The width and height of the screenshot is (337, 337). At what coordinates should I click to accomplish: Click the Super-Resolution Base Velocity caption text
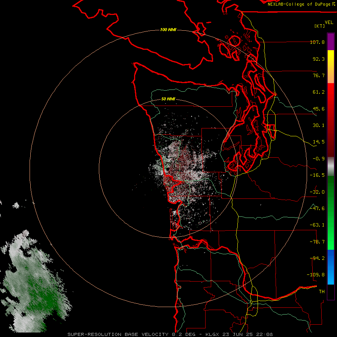pyautogui.click(x=170, y=334)
